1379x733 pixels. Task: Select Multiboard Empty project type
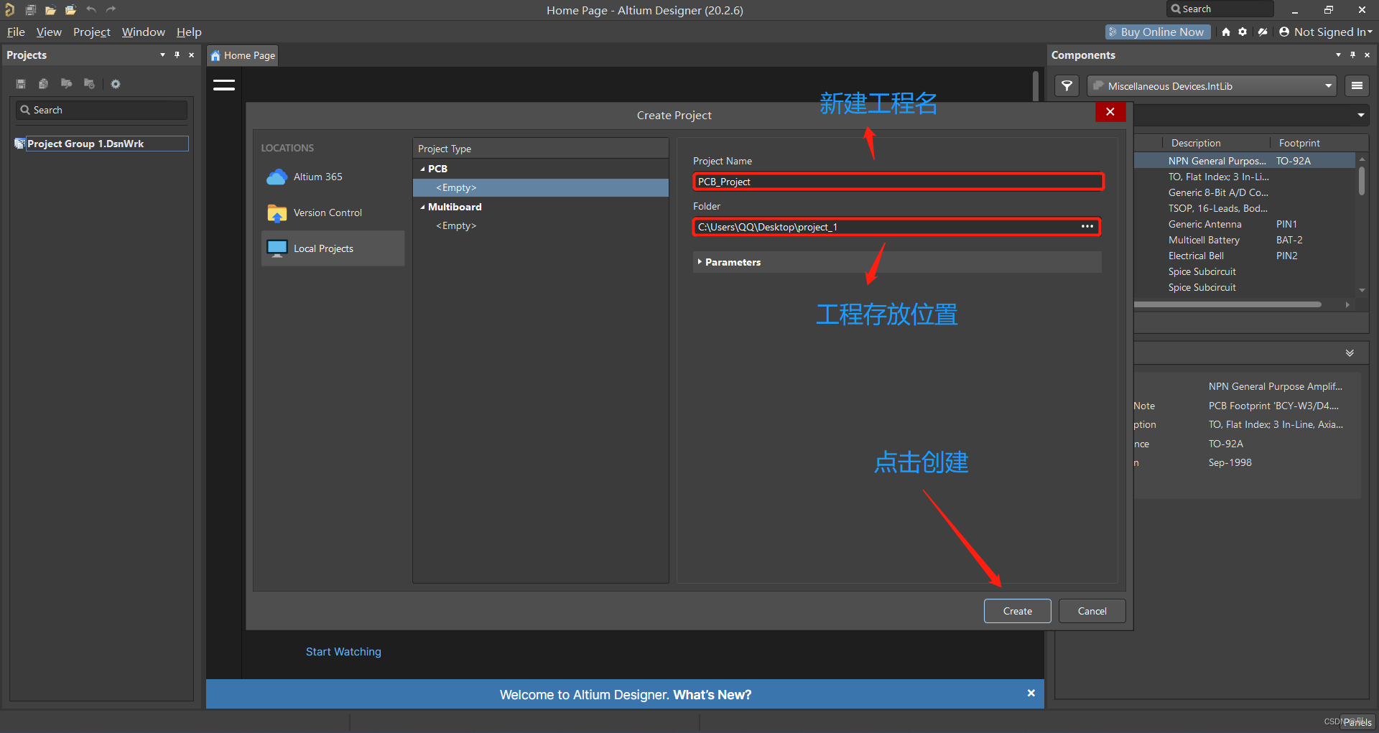pos(541,225)
